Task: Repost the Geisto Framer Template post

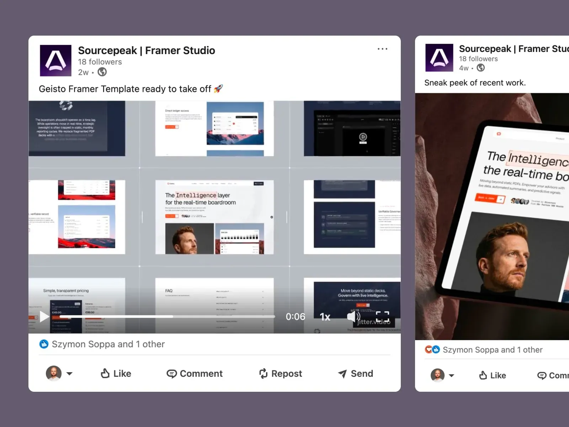Action: (x=280, y=373)
